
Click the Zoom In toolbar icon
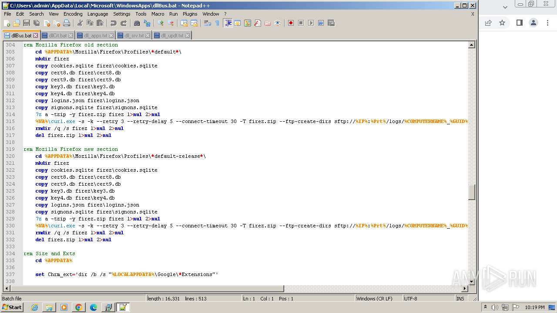coord(161,23)
